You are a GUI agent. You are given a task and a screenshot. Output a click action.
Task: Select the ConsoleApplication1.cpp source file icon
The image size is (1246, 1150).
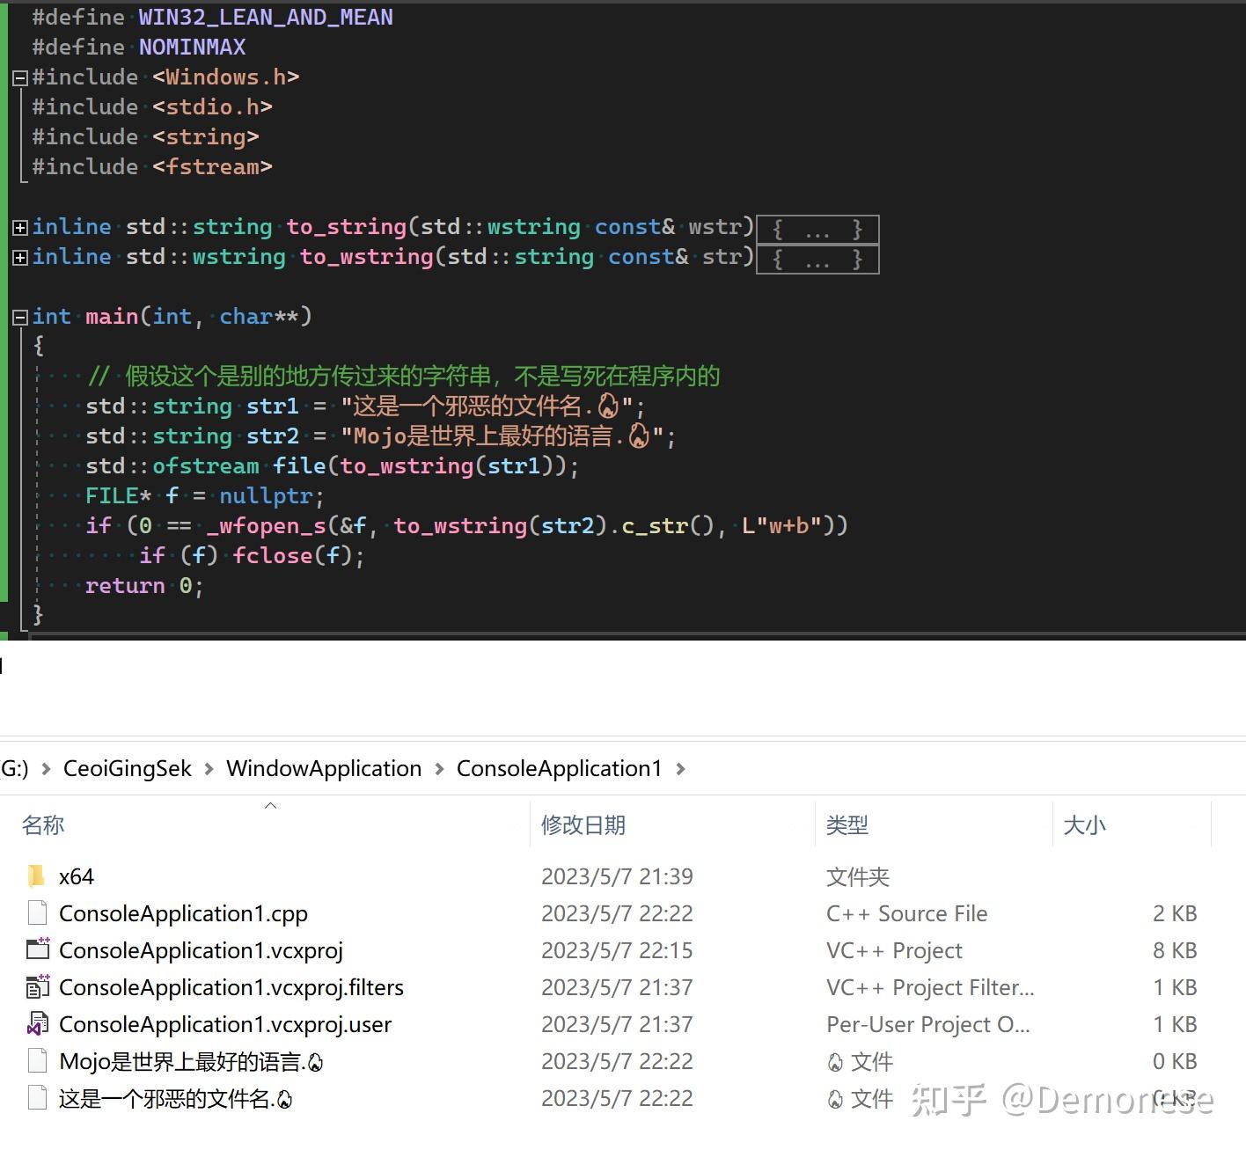pos(37,913)
